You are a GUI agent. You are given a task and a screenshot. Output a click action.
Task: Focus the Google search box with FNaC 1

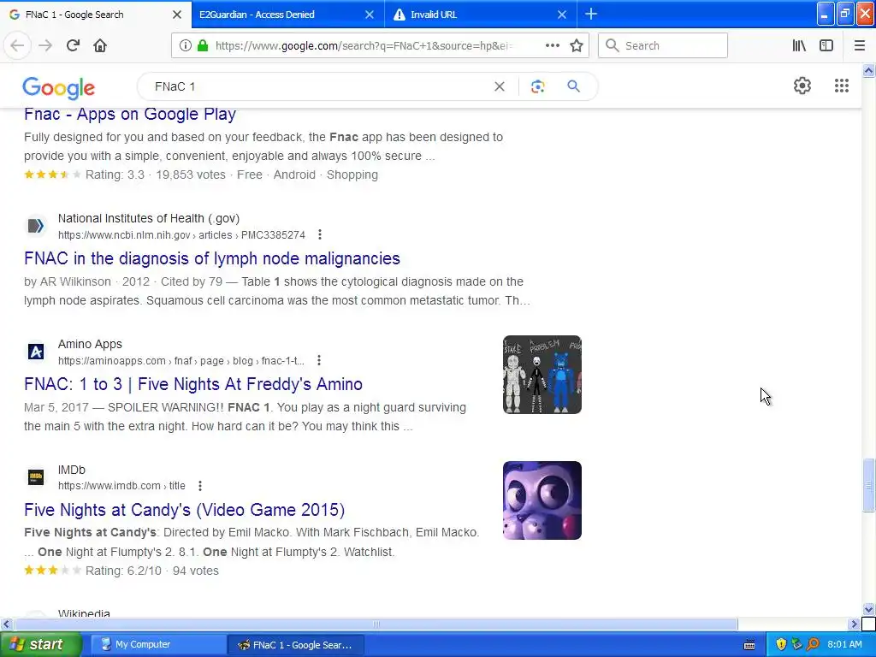point(318,86)
